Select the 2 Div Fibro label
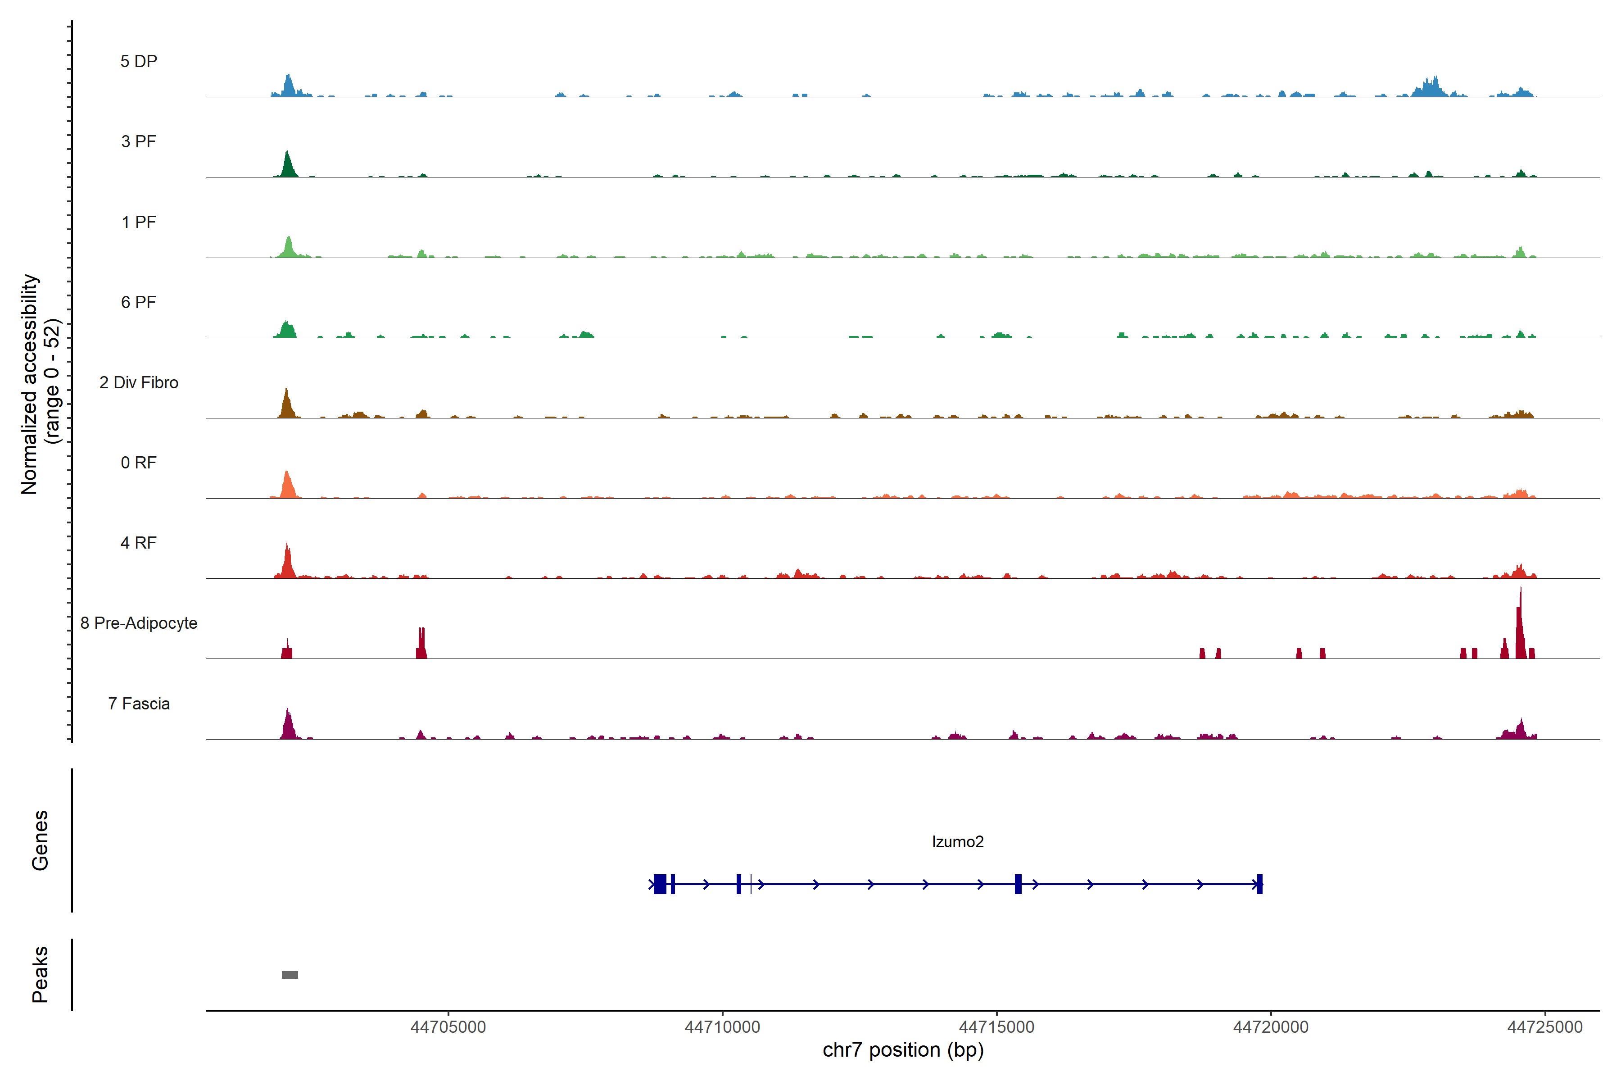Image resolution: width=1621 pixels, height=1081 pixels. (139, 382)
